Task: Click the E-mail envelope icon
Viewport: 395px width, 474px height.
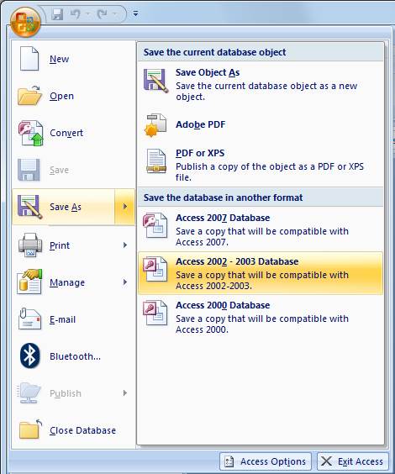Action: tap(29, 319)
